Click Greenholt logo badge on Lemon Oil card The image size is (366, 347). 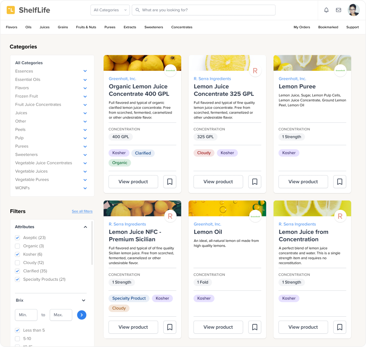pos(255,216)
